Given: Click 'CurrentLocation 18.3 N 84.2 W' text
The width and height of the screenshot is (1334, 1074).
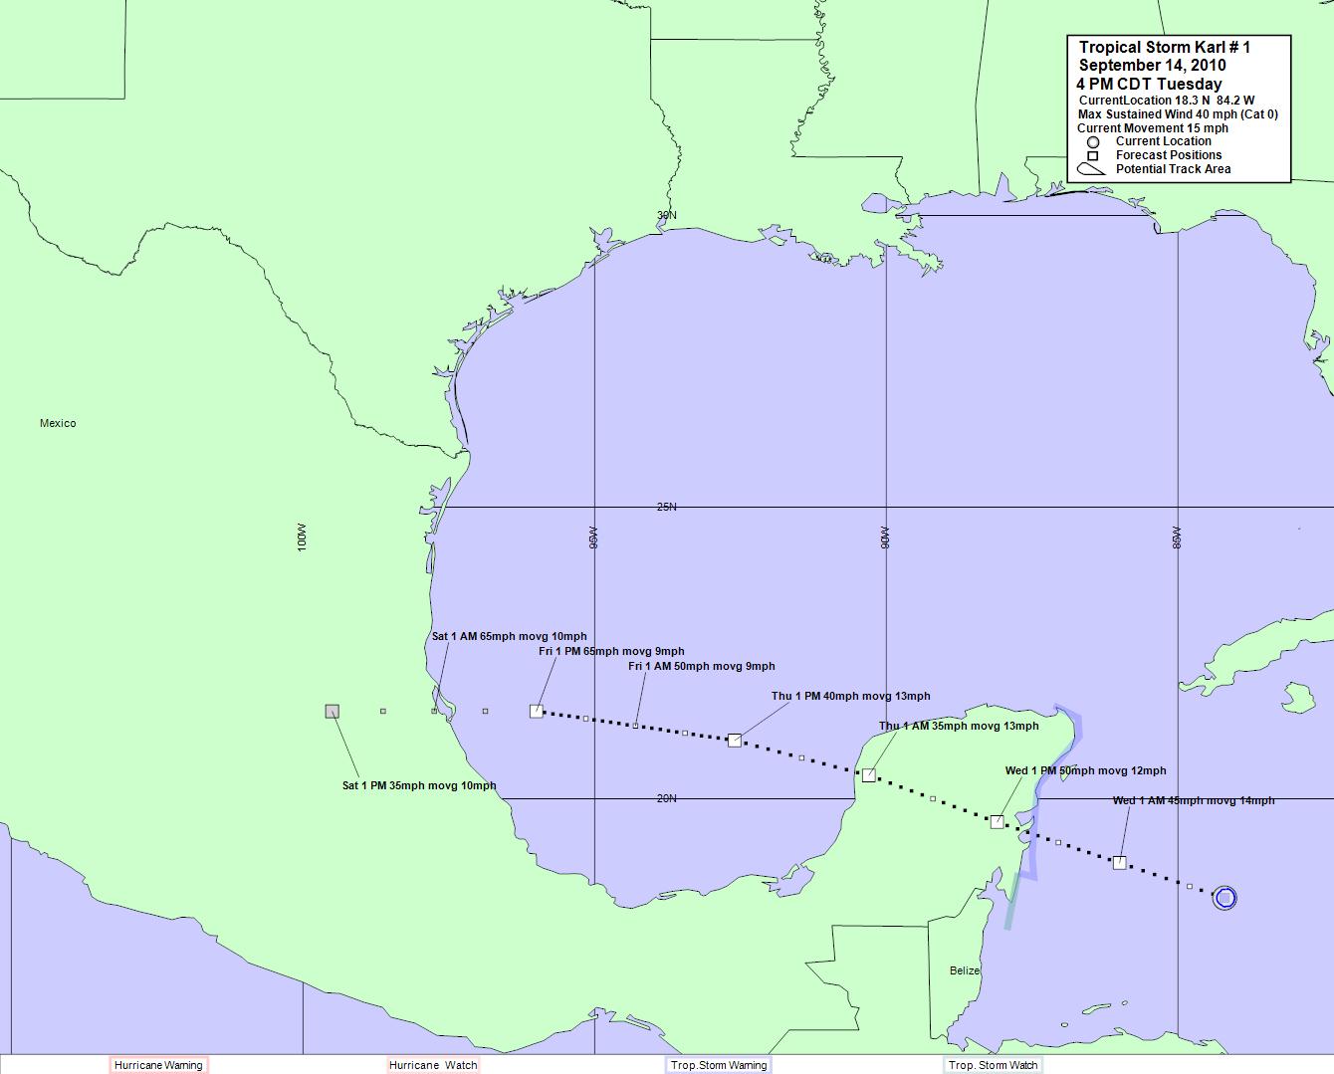Looking at the screenshot, I should 1167,101.
